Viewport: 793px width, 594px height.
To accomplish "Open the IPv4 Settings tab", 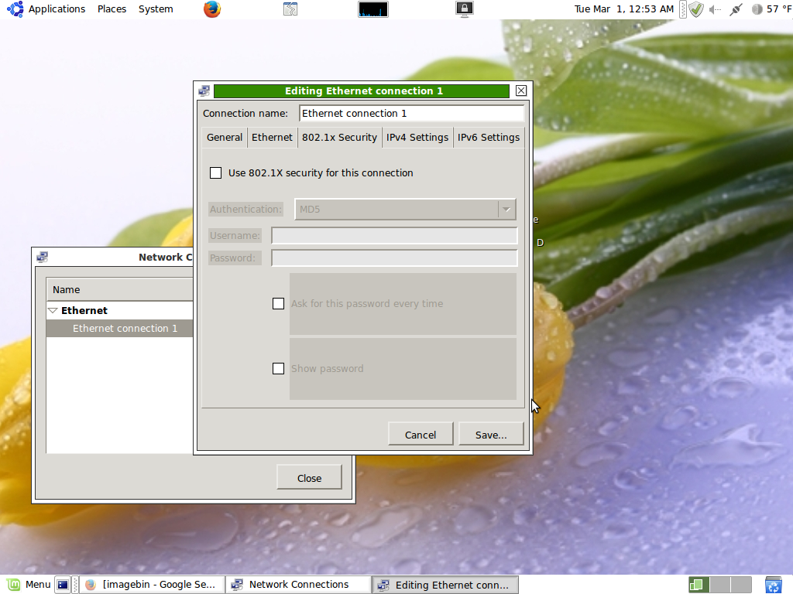I will (417, 138).
